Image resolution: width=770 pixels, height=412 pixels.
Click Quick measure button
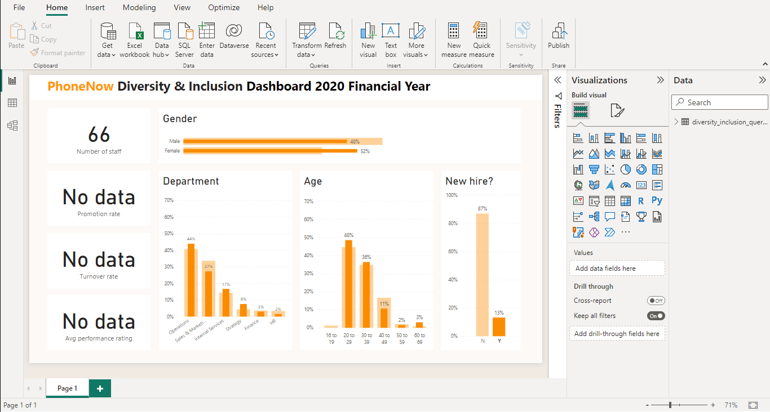[x=481, y=40]
